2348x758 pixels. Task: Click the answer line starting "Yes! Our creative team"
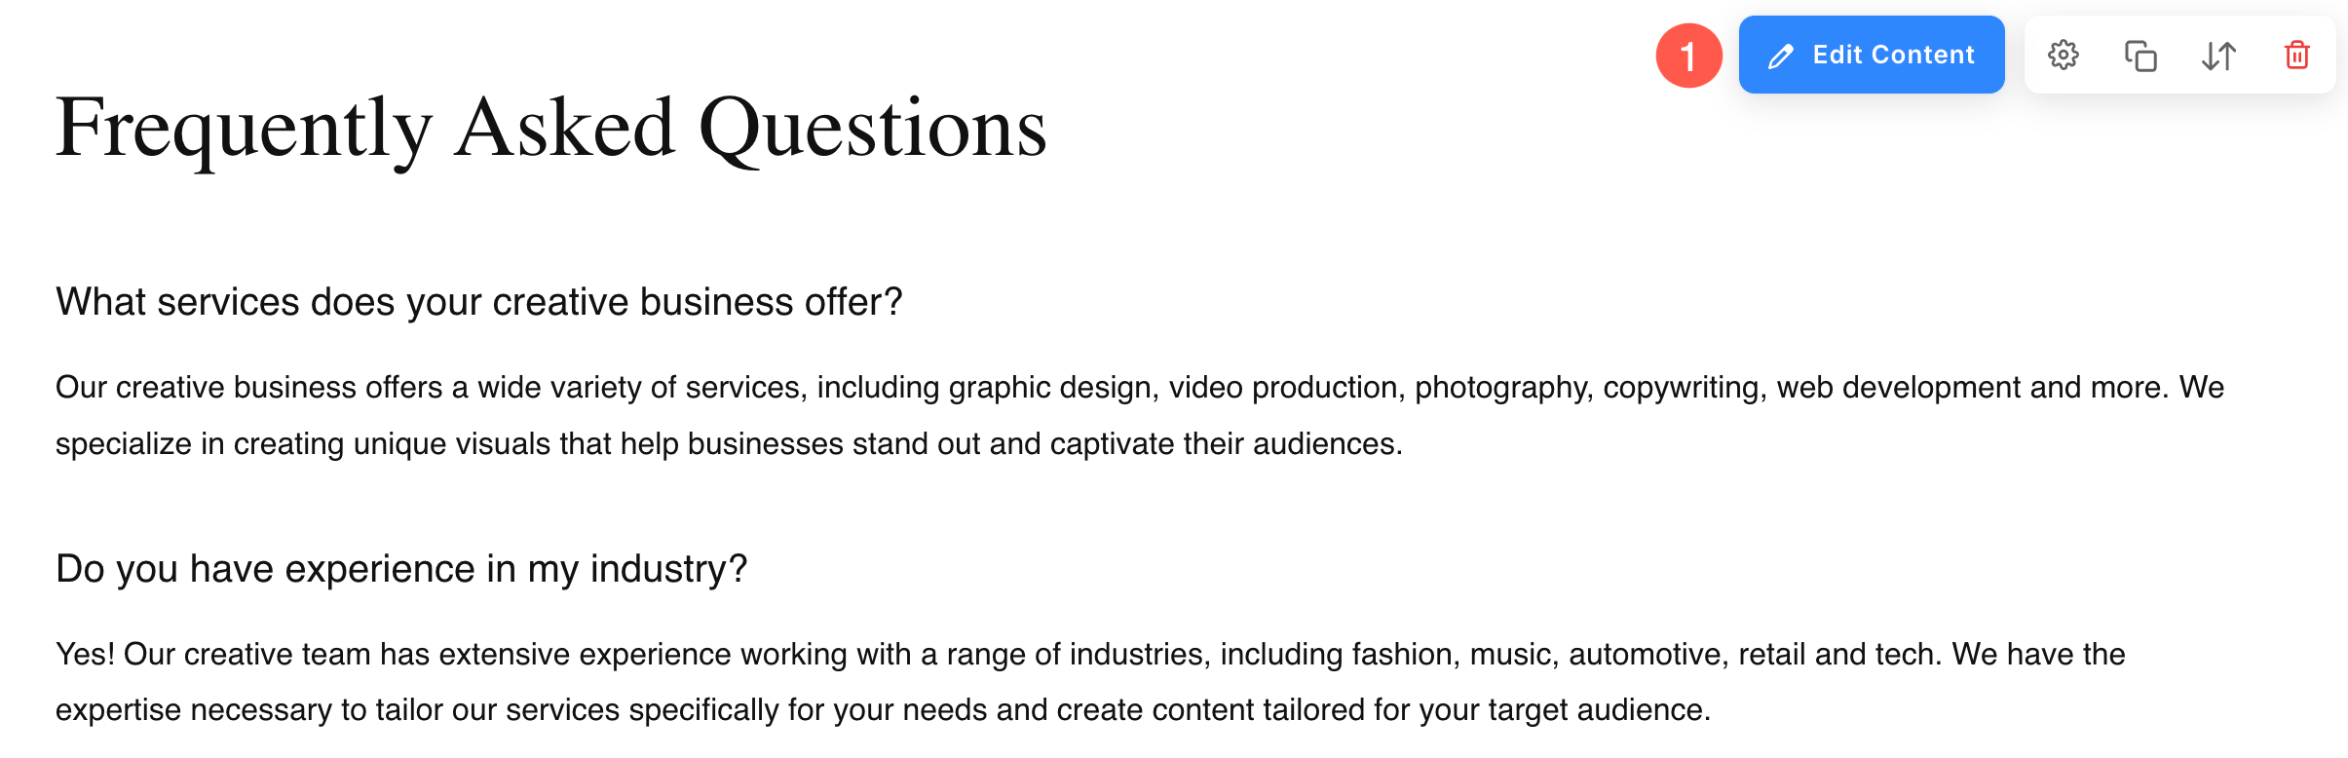tap(1089, 654)
